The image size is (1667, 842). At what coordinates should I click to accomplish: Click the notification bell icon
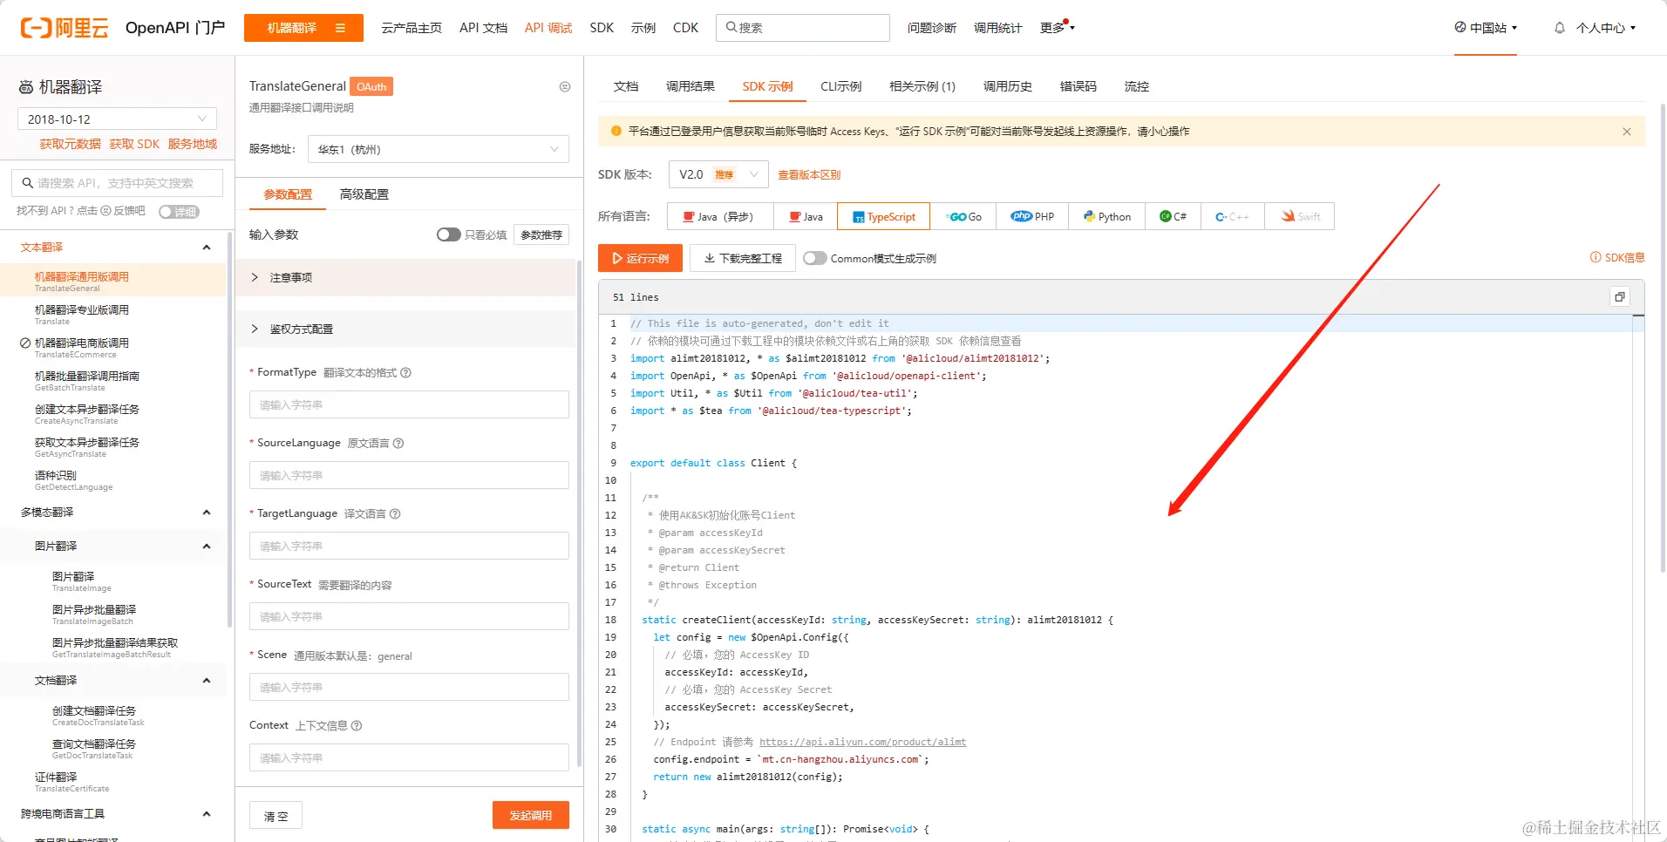[1560, 28]
